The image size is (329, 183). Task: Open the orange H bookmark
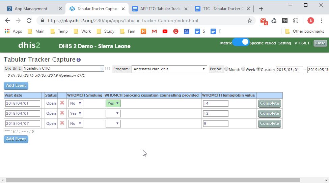[x=143, y=31]
